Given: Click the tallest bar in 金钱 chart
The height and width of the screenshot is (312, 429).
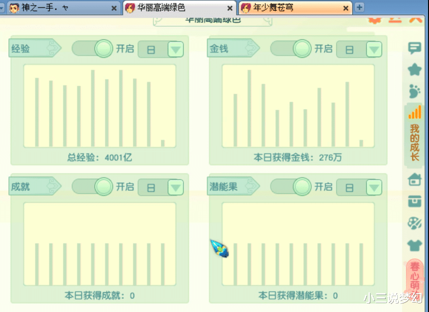Looking at the screenshot, I should 249,108.
